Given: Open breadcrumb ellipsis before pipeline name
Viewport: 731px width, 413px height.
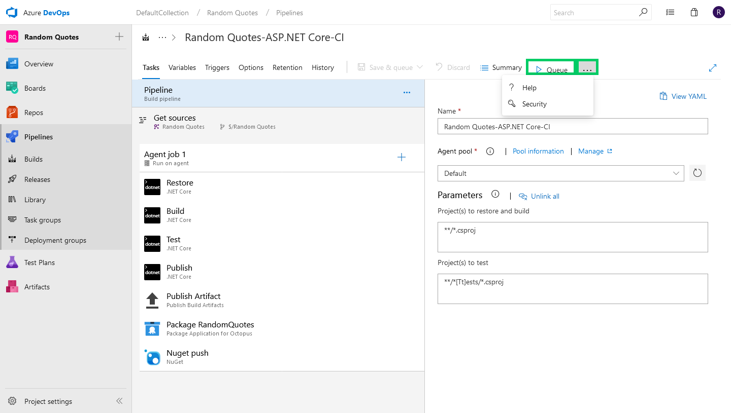Looking at the screenshot, I should pos(162,37).
